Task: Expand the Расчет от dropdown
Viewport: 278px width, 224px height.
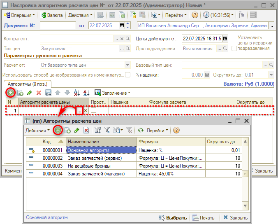Action: point(127,65)
